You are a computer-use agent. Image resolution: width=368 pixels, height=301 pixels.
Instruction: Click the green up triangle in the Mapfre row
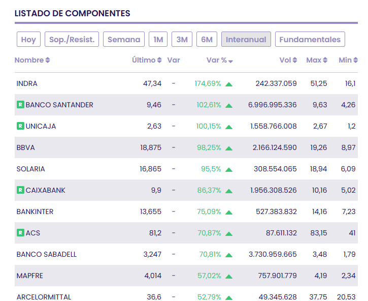pos(229,276)
